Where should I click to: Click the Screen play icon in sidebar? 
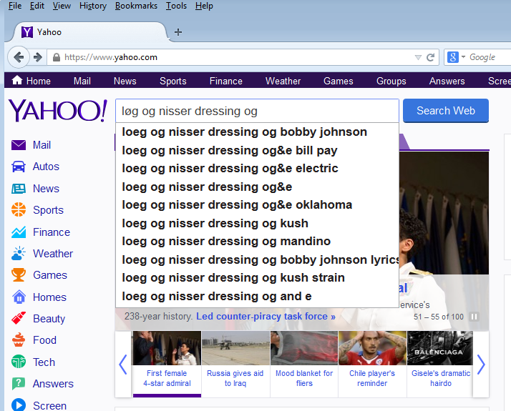(19, 405)
